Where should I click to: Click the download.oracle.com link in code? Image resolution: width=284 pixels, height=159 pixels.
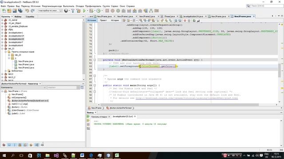point(186,98)
